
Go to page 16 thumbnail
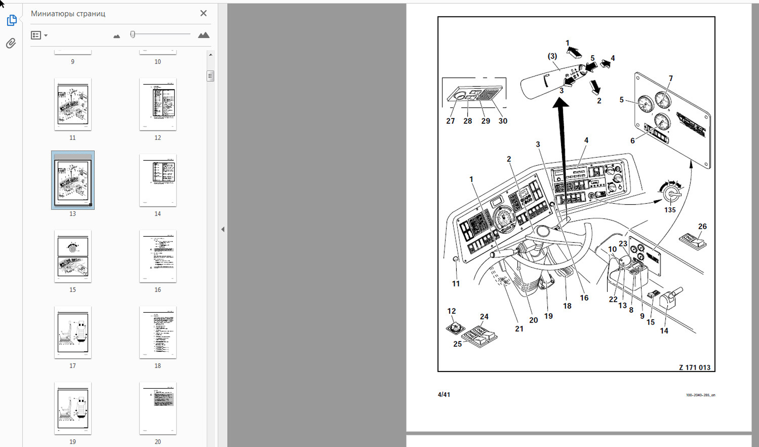coord(158,256)
